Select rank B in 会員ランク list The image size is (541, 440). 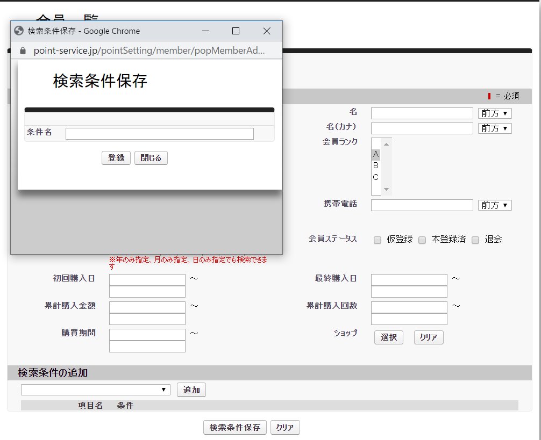376,165
